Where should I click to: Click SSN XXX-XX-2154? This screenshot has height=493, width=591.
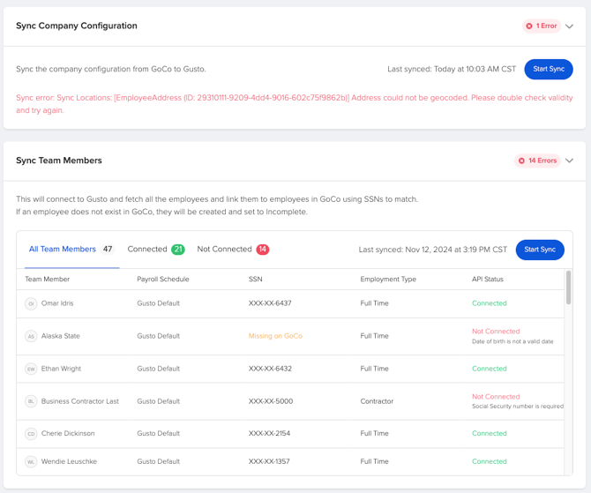[x=269, y=433]
